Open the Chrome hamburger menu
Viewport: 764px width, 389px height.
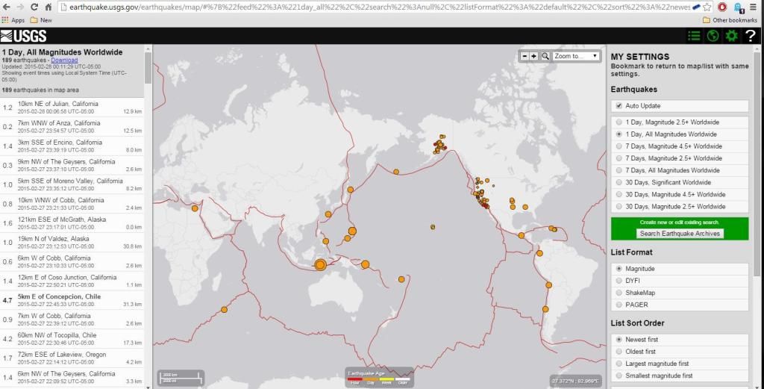754,7
